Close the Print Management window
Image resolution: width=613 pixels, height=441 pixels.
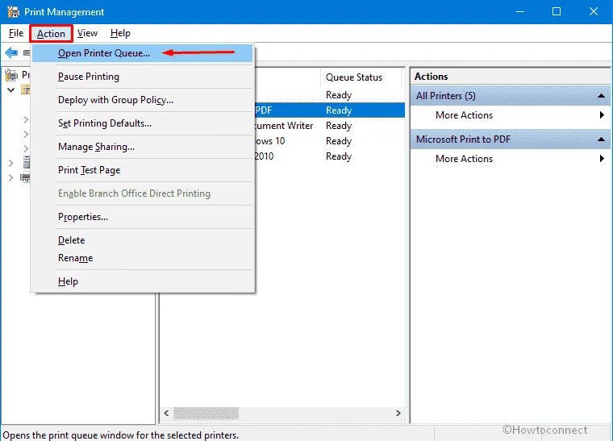[594, 12]
